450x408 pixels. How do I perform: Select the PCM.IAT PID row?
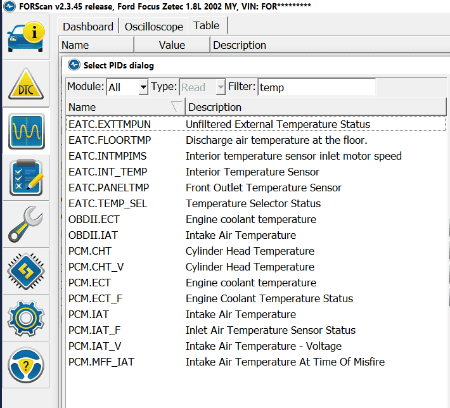tap(256, 314)
